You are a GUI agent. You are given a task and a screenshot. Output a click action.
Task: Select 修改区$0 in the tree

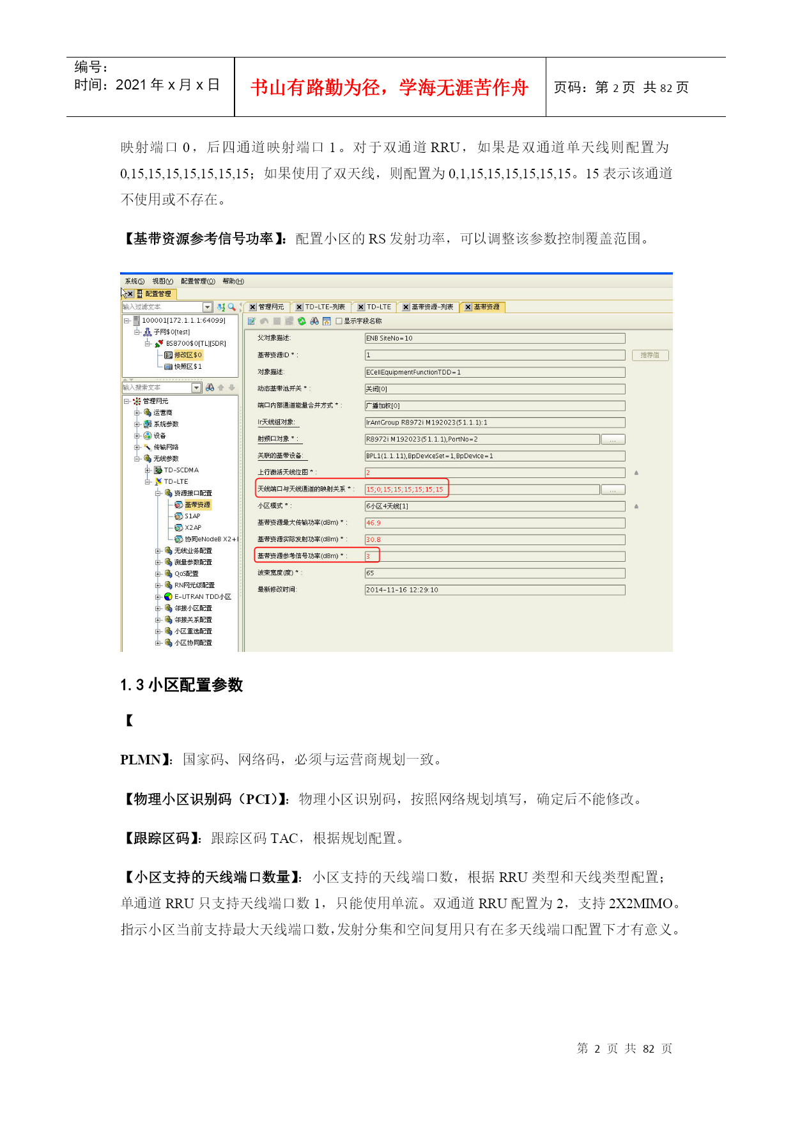(188, 355)
